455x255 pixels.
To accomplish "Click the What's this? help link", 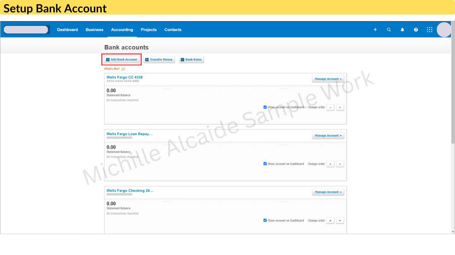I will tap(112, 69).
